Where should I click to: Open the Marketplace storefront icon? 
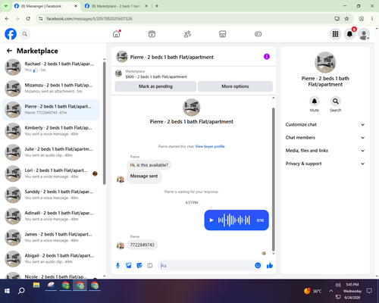pos(223,34)
